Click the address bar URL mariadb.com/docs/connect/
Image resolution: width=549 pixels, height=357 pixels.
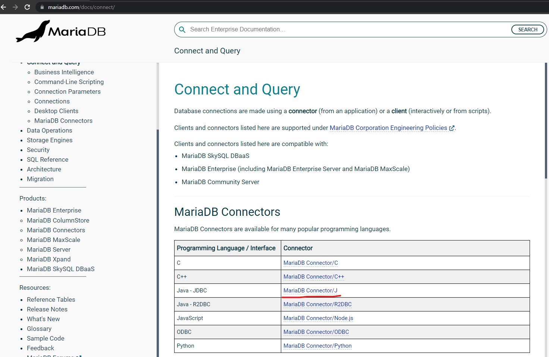[81, 7]
